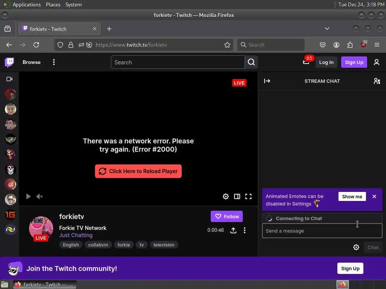Image resolution: width=386 pixels, height=289 pixels.
Task: Open the uBlock Origin extension icon
Action: pyautogui.click(x=363, y=44)
